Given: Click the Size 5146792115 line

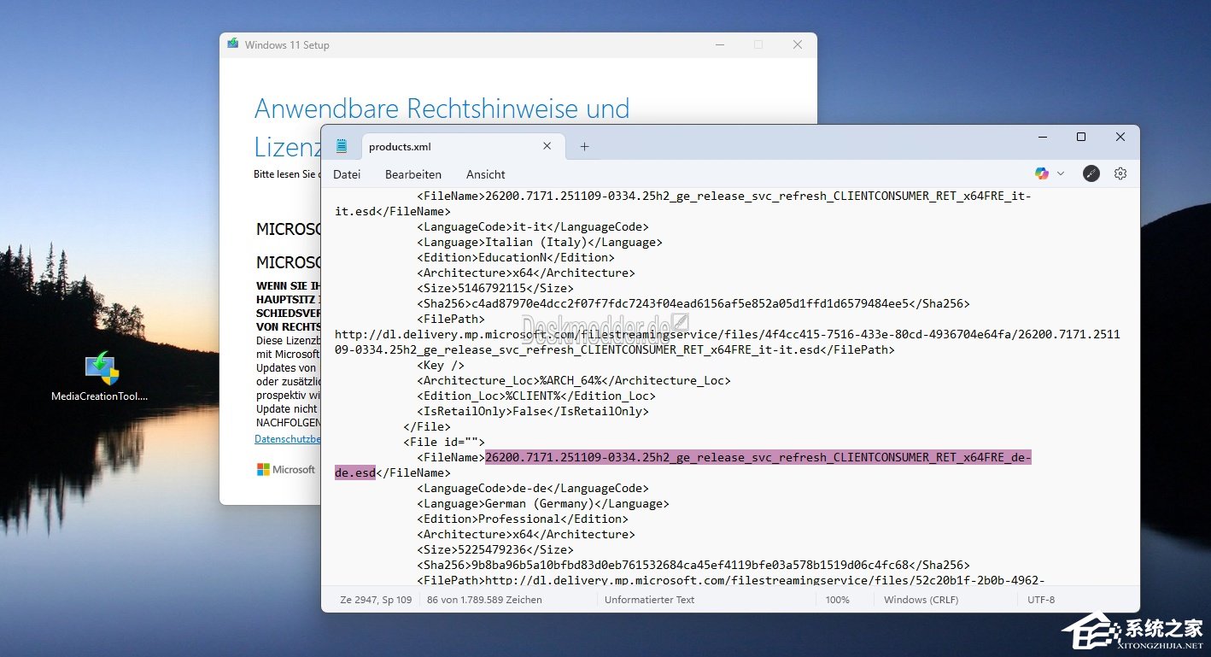Looking at the screenshot, I should point(495,288).
